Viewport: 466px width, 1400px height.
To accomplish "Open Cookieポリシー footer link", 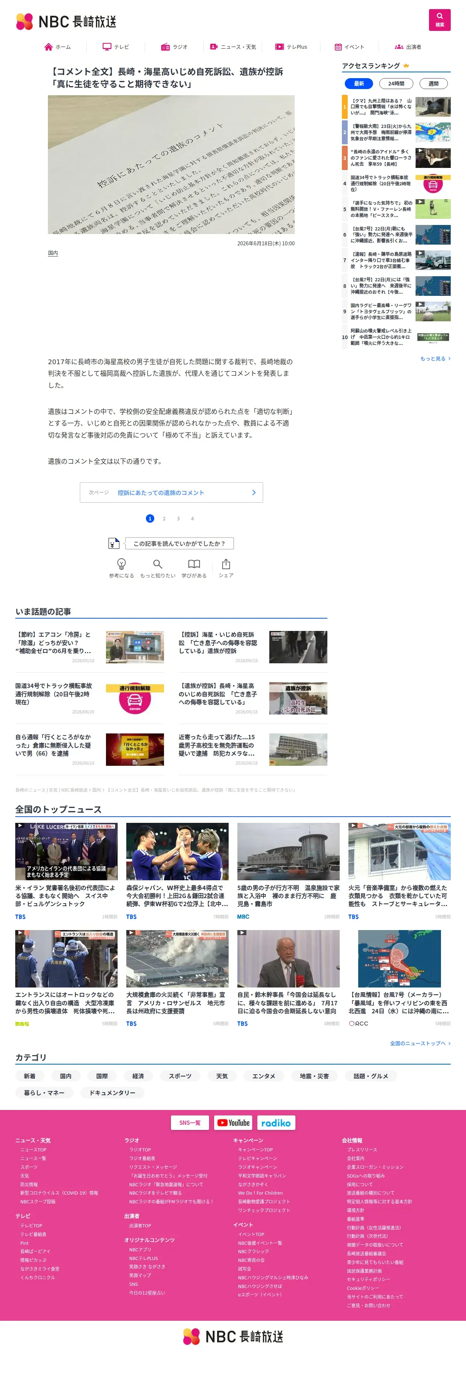I will click(x=363, y=1288).
